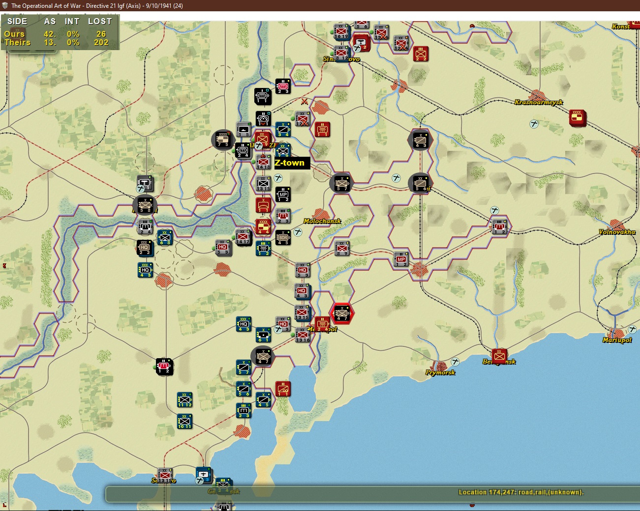Select gray division 8-12 at Sinelnikovo
This screenshot has width=640, height=511.
(341, 53)
